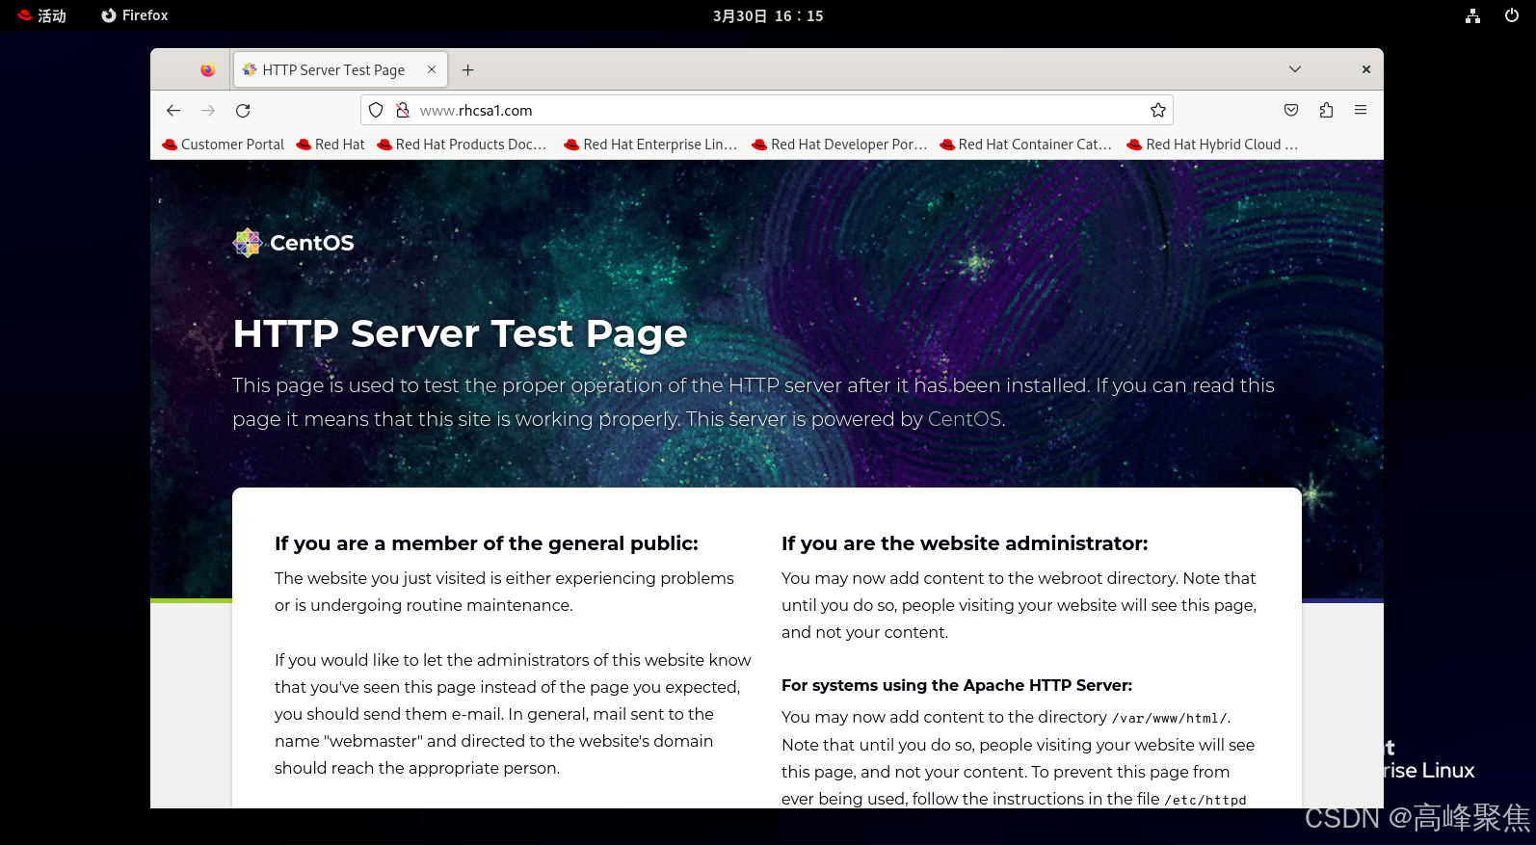Click heading about the general public

tap(487, 543)
